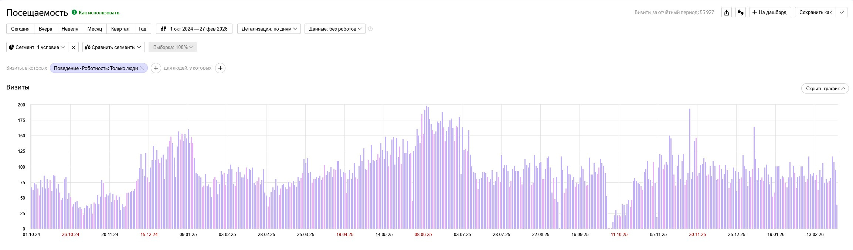The height and width of the screenshot is (250, 853).
Task: Select the "Квартал" period tab
Action: 120,29
